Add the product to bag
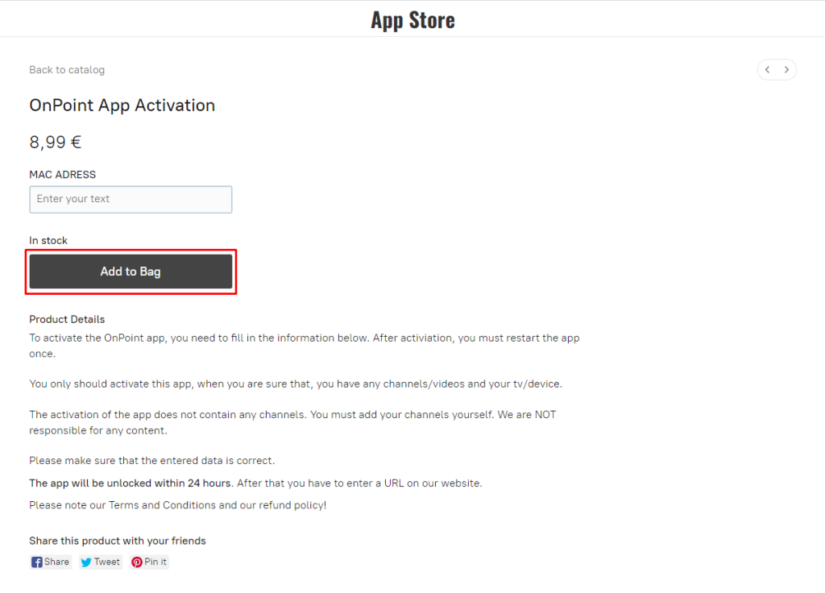This screenshot has height=593, width=825. [131, 272]
